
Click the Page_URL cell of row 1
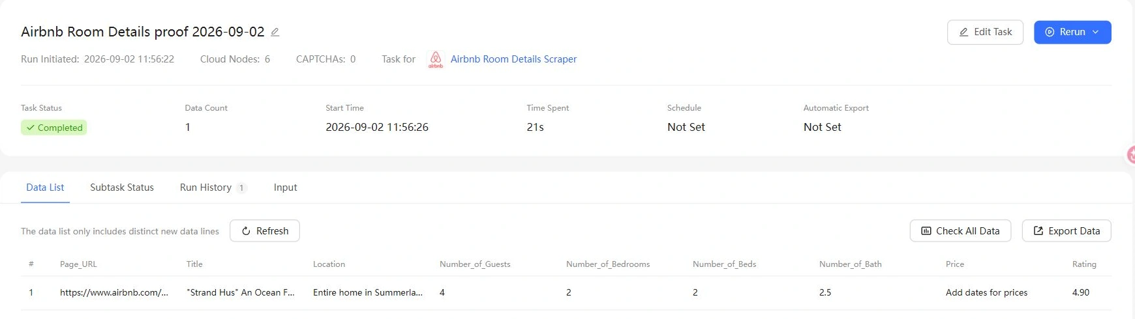(114, 293)
